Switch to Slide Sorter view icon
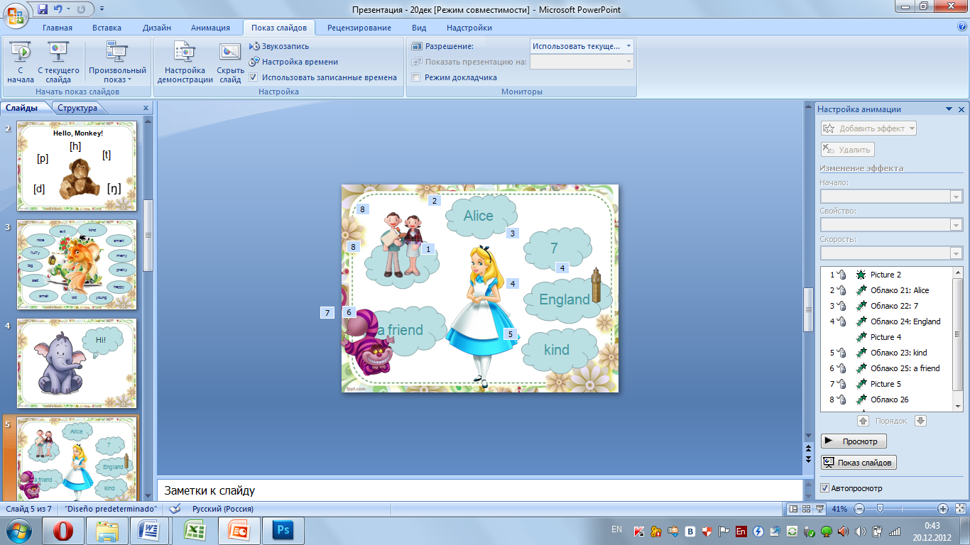The height and width of the screenshot is (545, 970). (807, 509)
